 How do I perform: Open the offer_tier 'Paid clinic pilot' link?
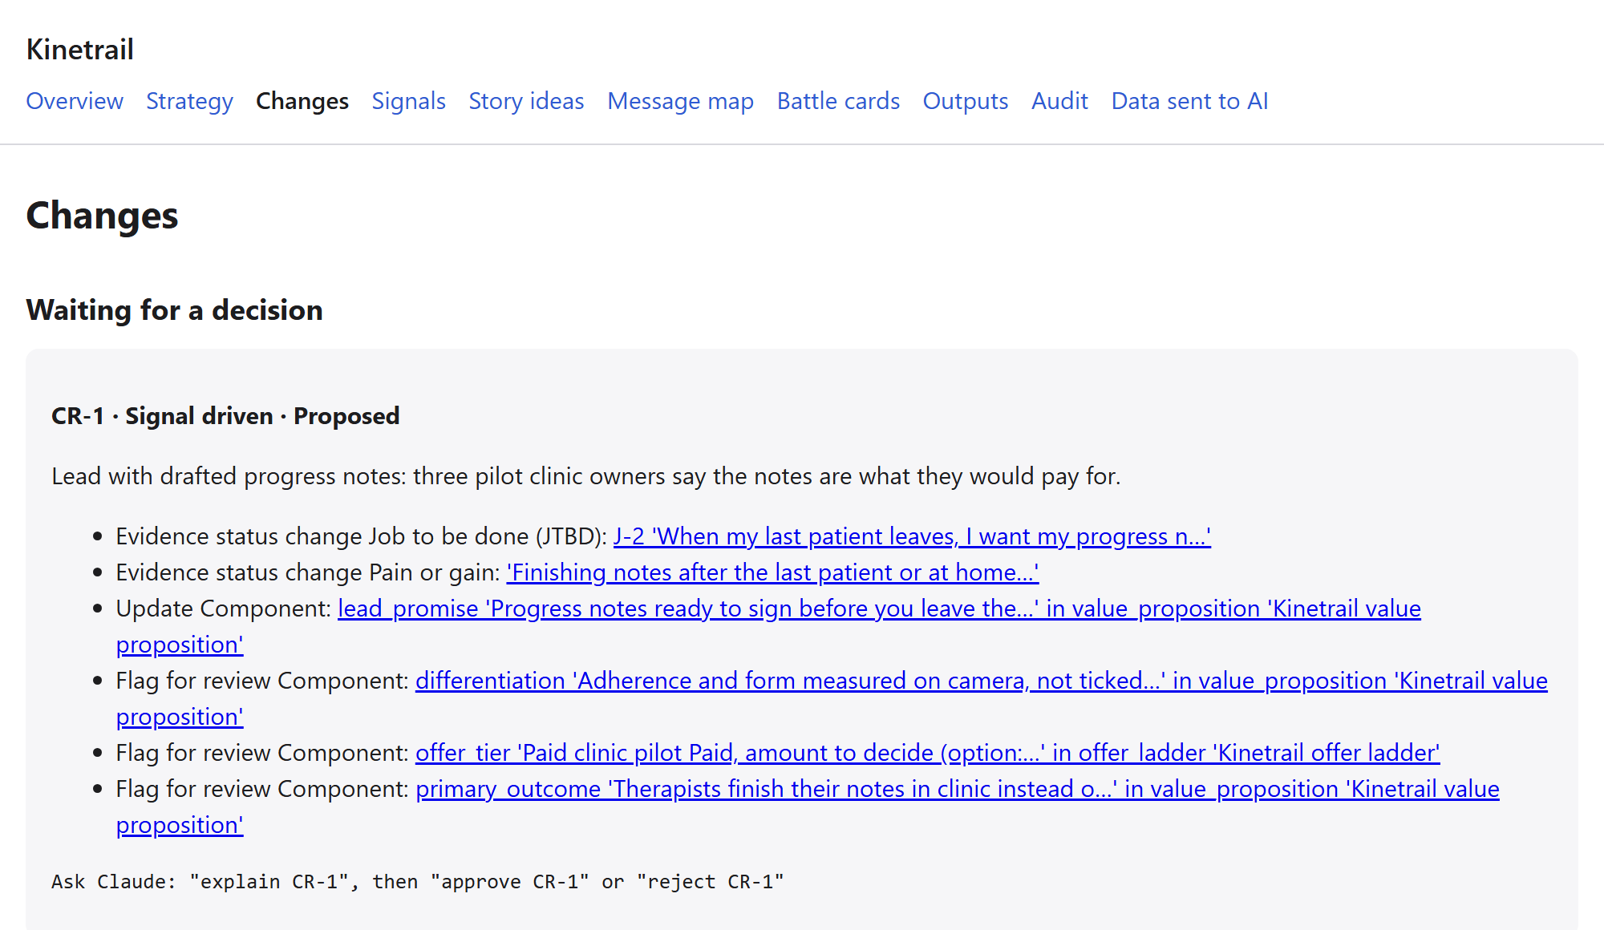pyautogui.click(x=927, y=753)
